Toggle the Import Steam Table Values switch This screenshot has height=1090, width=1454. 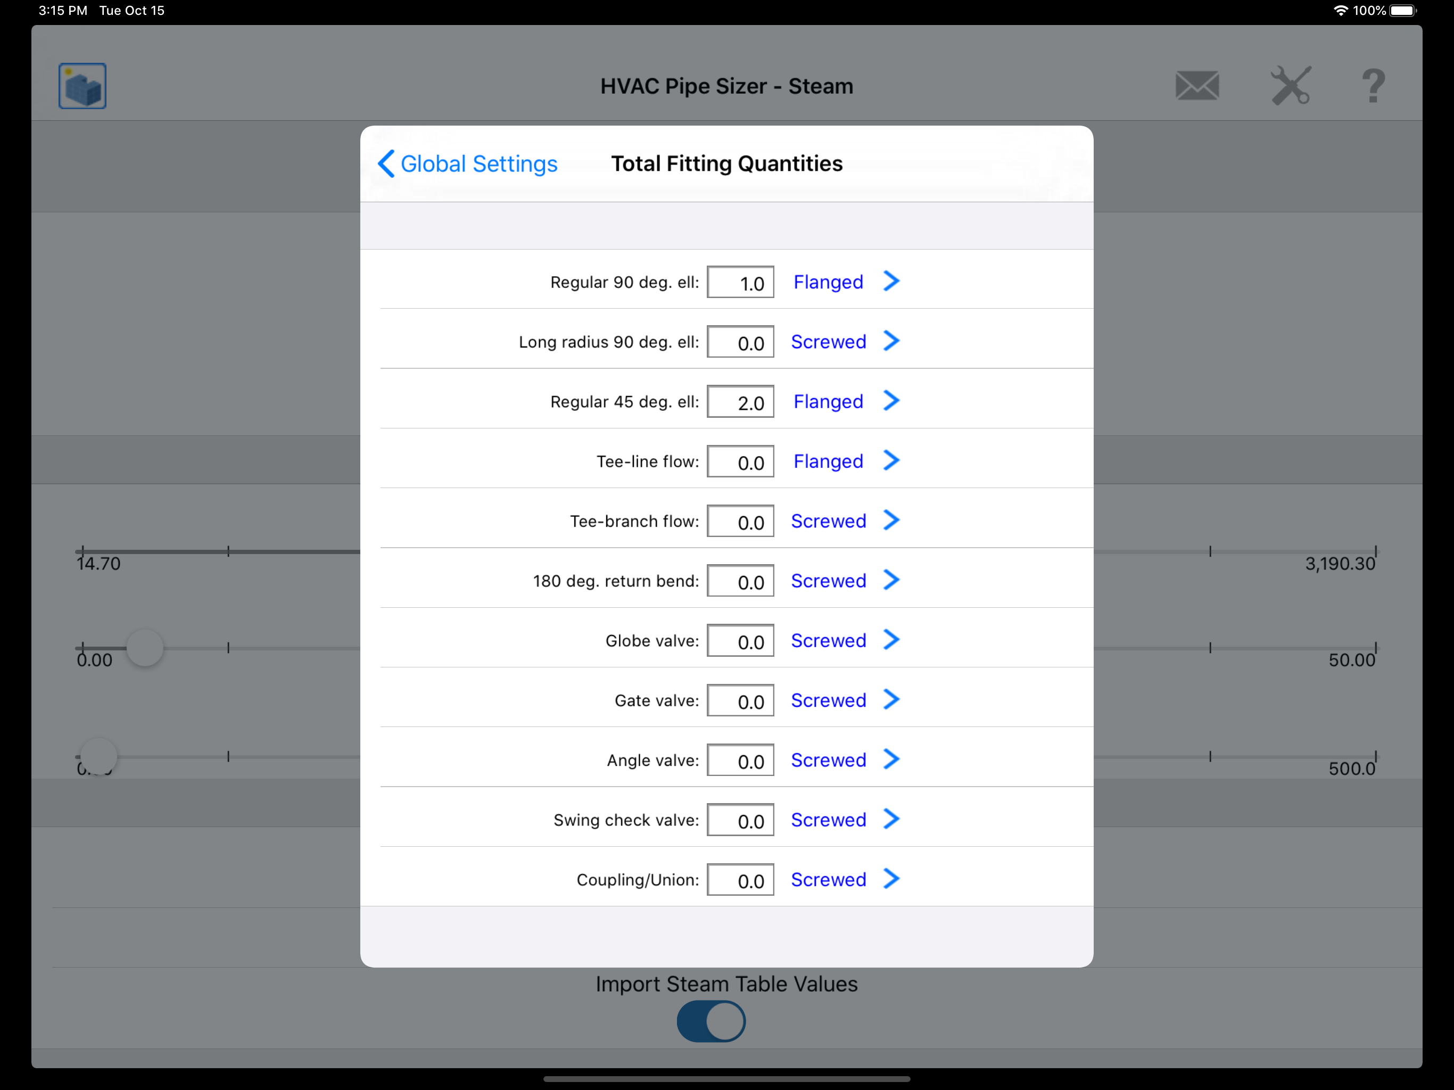coord(711,1021)
